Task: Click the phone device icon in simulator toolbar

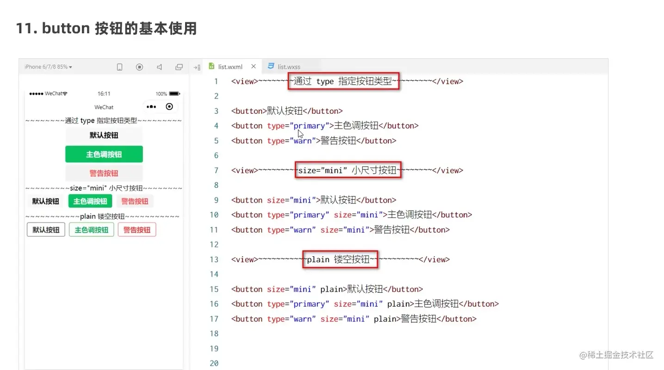Action: coord(119,67)
